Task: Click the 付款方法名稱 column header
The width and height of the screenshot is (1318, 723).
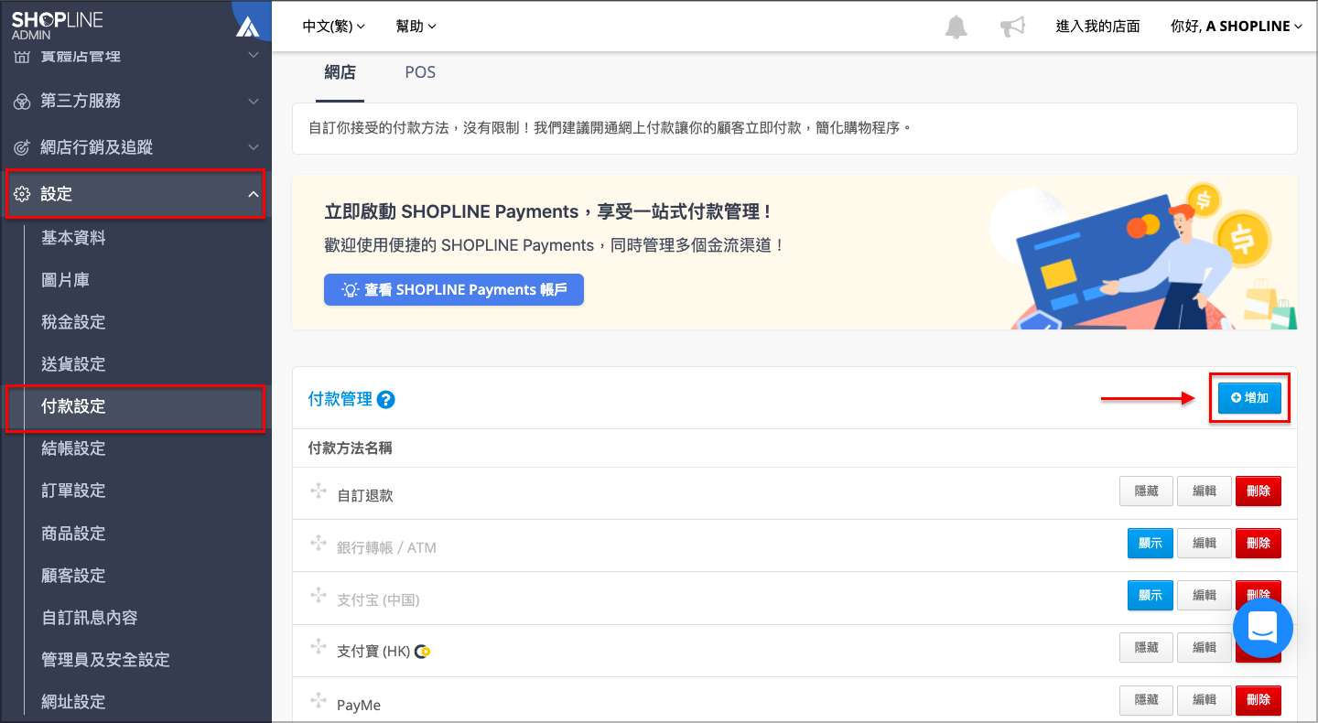Action: tap(351, 448)
